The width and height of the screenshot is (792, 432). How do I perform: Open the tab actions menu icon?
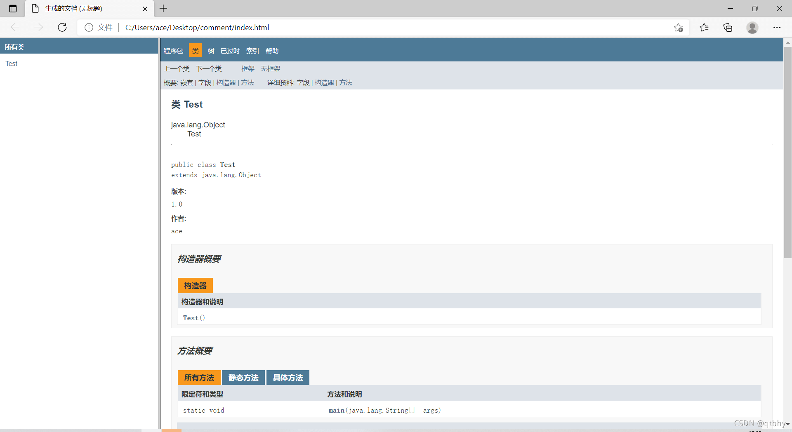[13, 8]
